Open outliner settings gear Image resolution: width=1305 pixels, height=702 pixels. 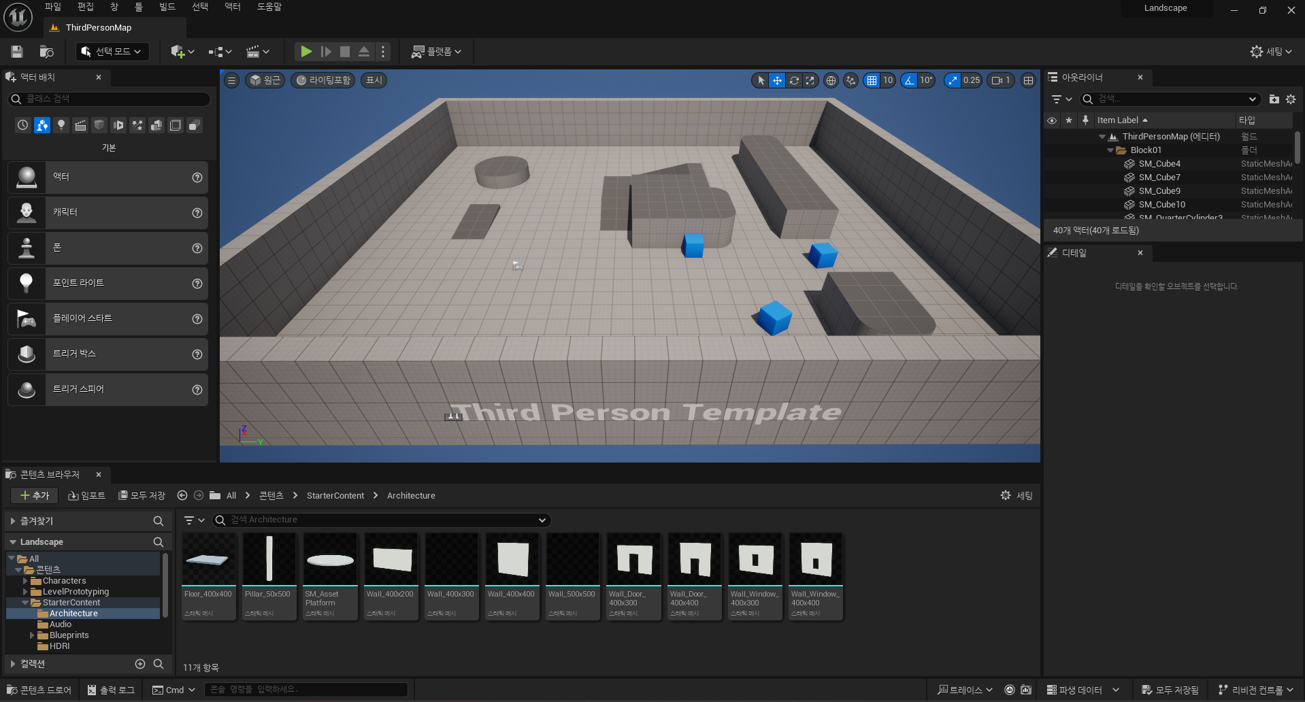pos(1291,99)
